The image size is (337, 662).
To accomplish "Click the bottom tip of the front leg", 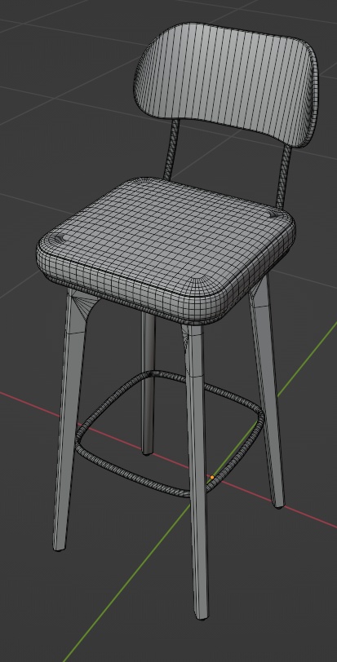I will pos(202,615).
